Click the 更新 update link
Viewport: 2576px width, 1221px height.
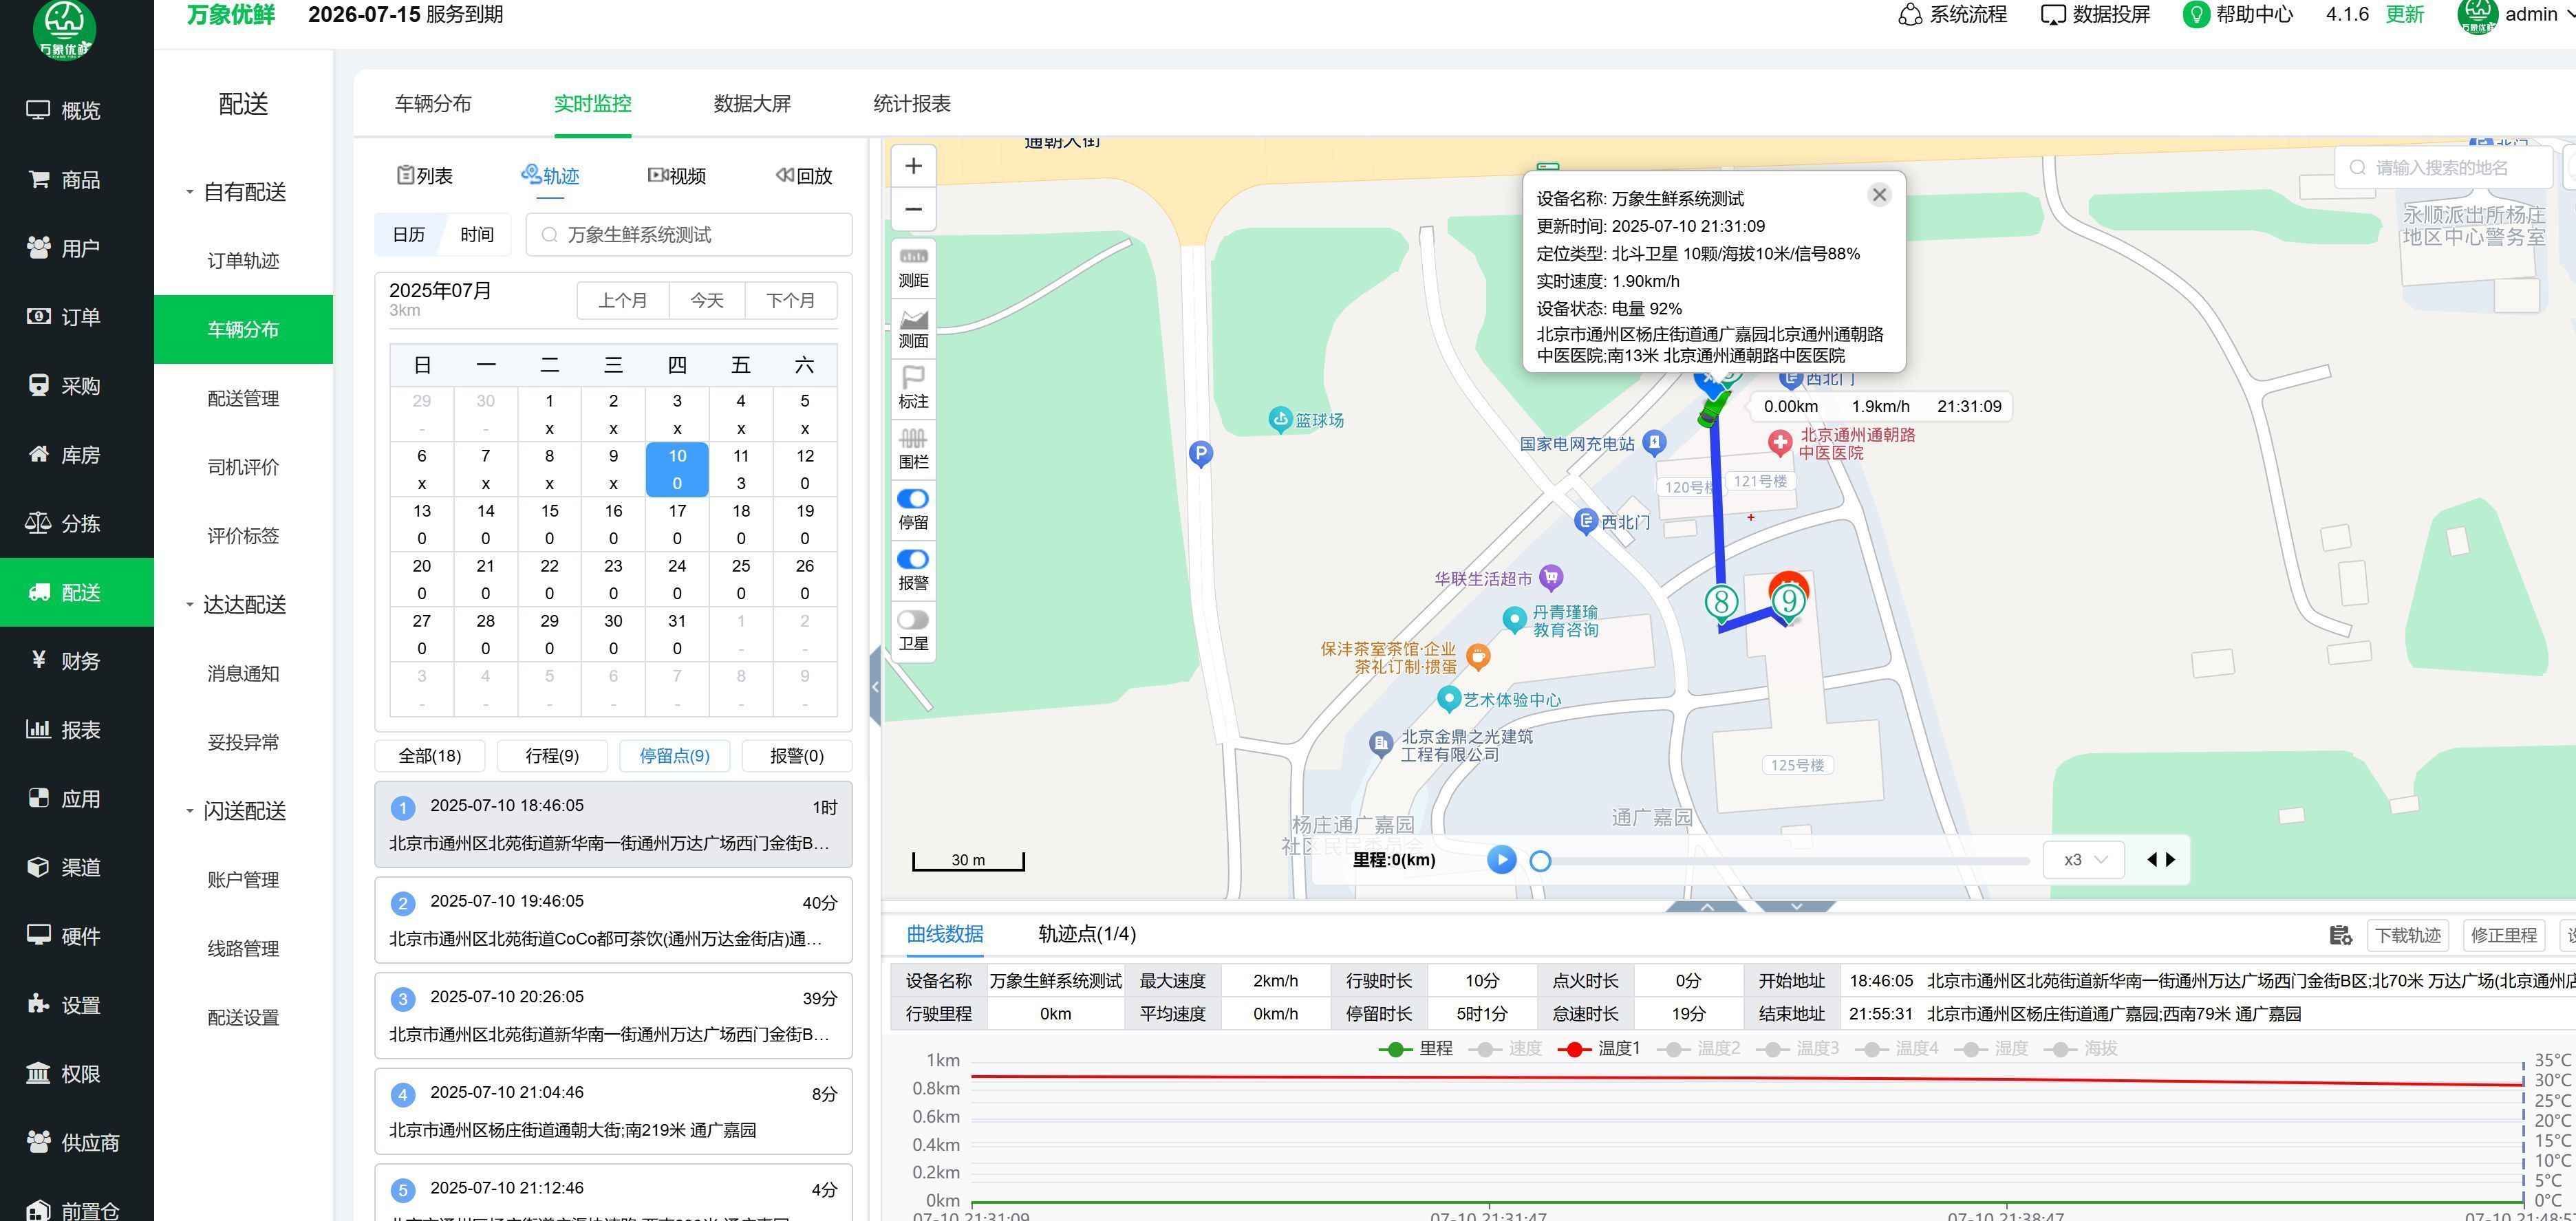(x=2404, y=15)
